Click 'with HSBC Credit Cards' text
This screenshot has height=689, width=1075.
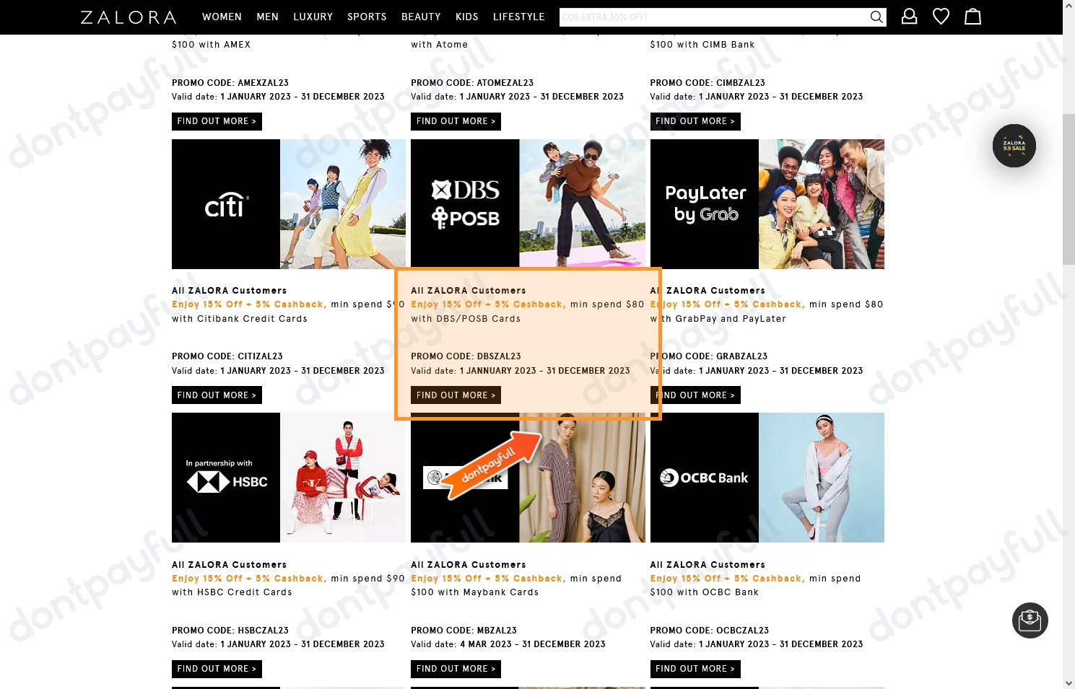232,592
